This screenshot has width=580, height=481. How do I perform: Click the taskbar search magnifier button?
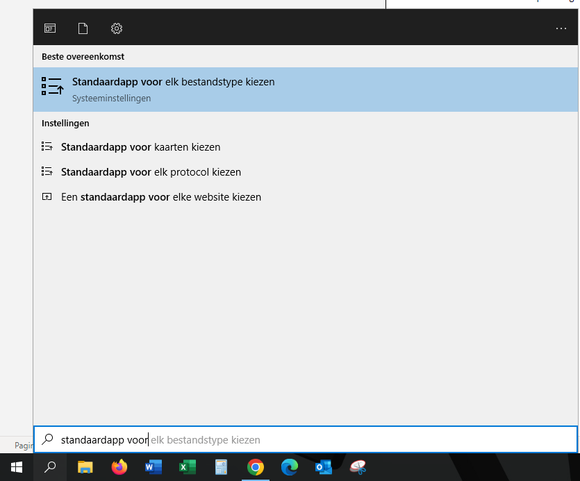click(50, 467)
